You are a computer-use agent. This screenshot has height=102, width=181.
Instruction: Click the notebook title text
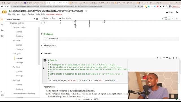[47, 11]
